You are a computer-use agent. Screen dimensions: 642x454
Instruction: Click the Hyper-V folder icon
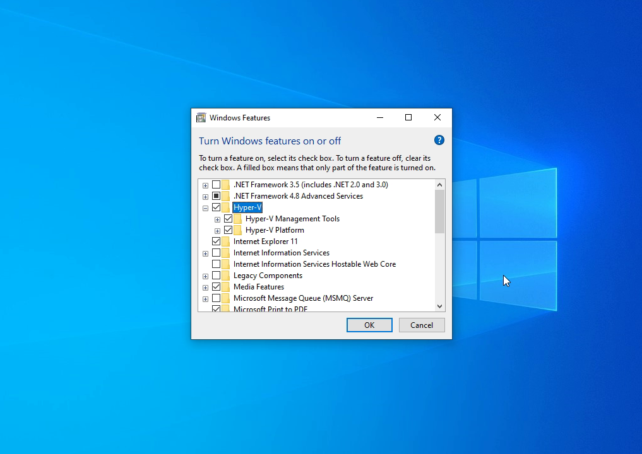pyautogui.click(x=225, y=208)
